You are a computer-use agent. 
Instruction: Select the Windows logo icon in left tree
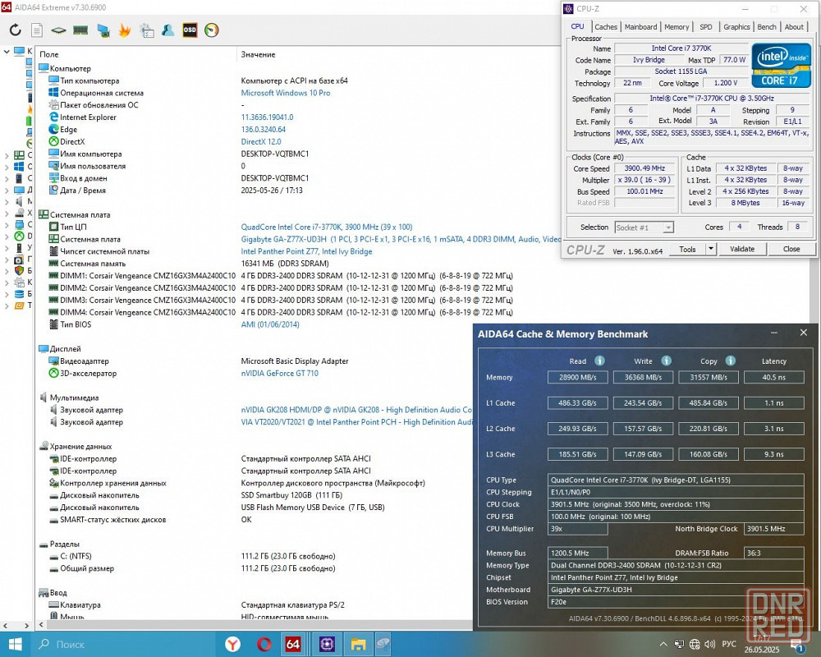pos(19,167)
